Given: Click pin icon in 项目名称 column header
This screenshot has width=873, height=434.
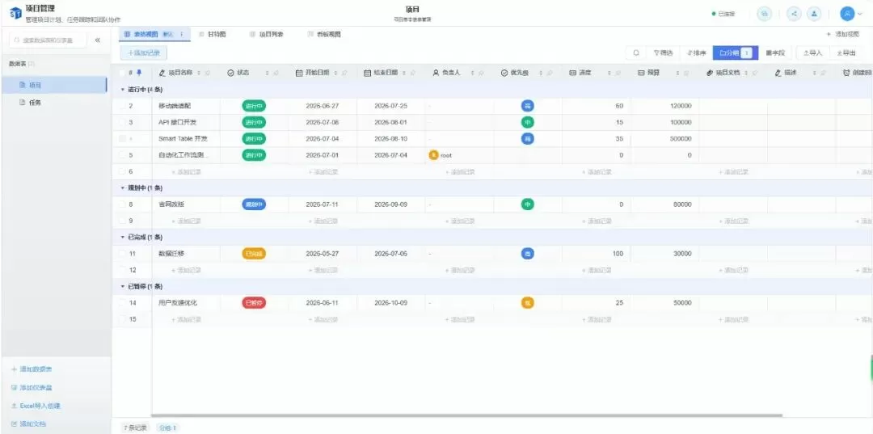Looking at the screenshot, I should coord(208,73).
